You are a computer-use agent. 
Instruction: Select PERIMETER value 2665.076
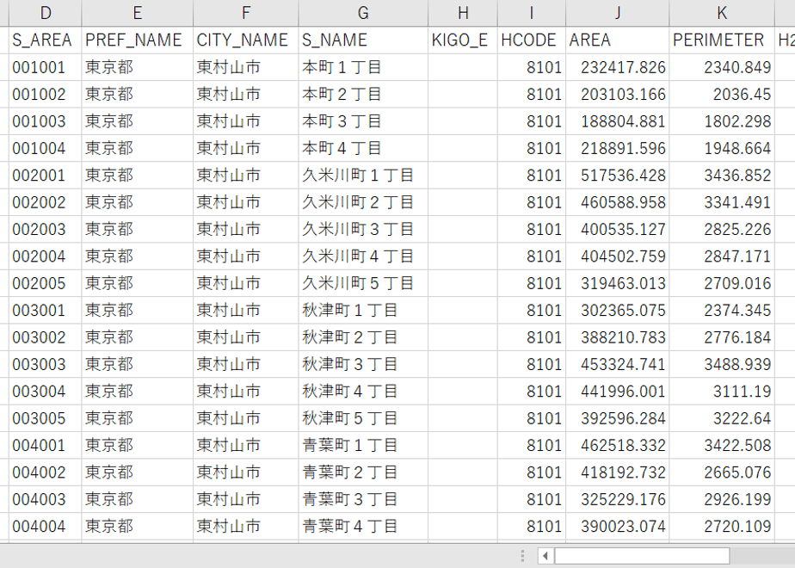722,472
